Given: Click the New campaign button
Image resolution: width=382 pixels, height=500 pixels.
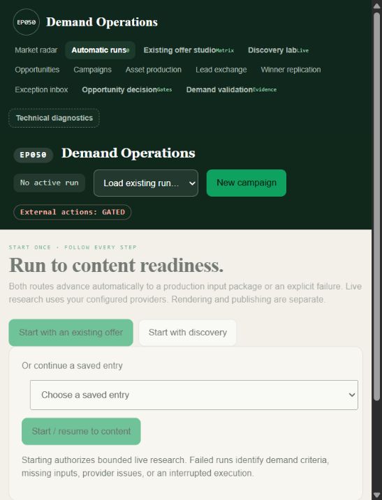Looking at the screenshot, I should [x=247, y=183].
